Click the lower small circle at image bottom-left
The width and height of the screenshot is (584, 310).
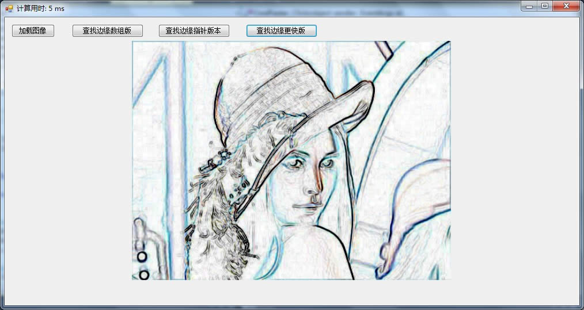coord(144,274)
